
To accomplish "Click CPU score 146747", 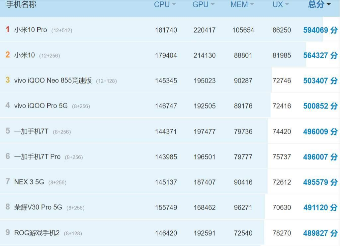I will click(166, 106).
